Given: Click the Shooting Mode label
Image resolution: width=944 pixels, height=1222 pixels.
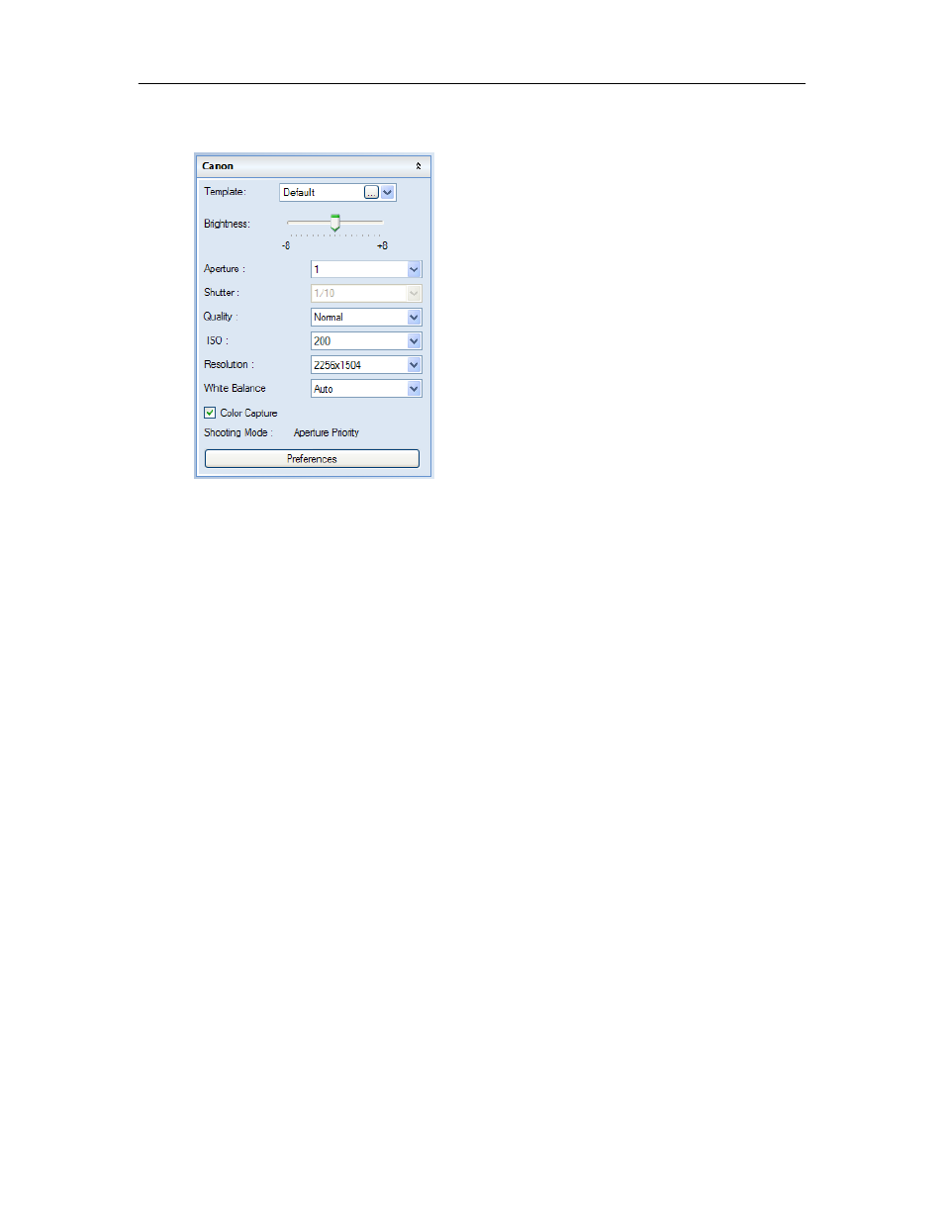Looking at the screenshot, I should pyautogui.click(x=237, y=432).
